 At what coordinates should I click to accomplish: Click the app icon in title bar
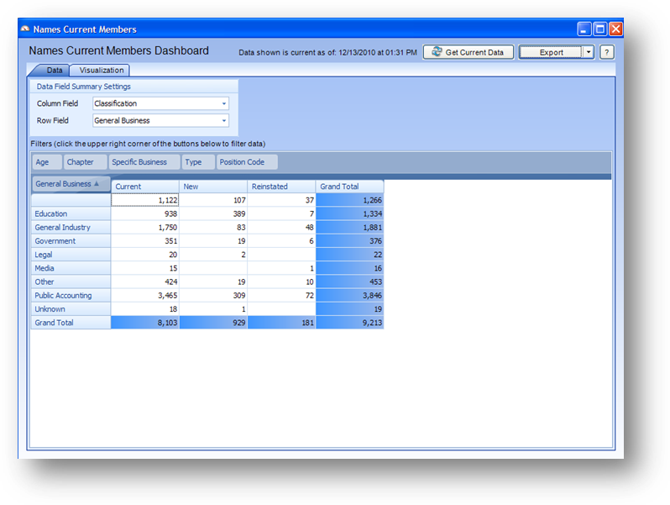coord(25,29)
